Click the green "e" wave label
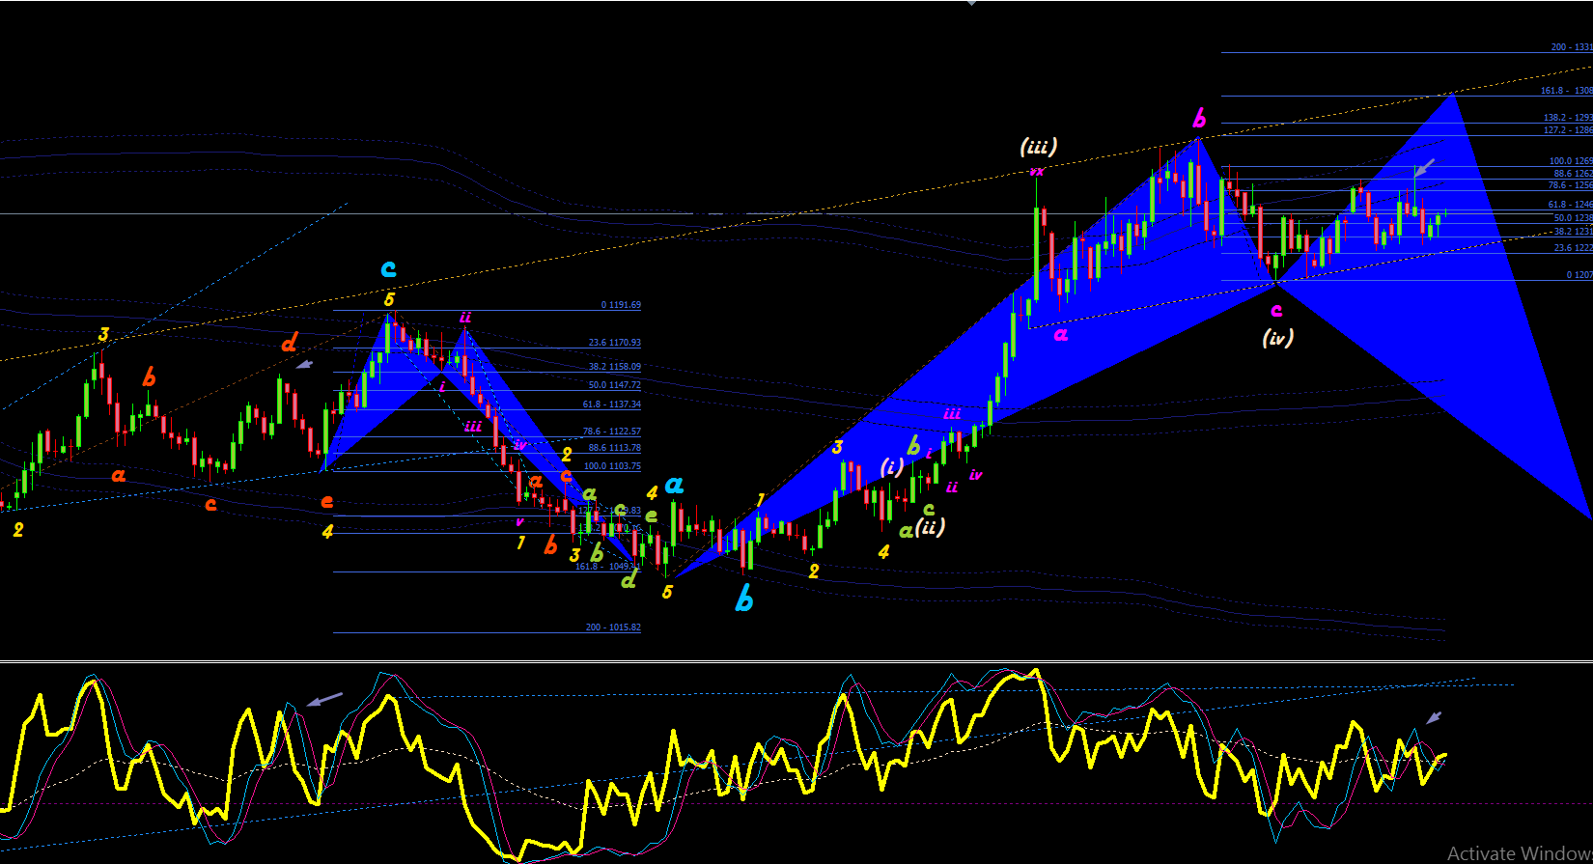The width and height of the screenshot is (1593, 864). pyautogui.click(x=652, y=516)
